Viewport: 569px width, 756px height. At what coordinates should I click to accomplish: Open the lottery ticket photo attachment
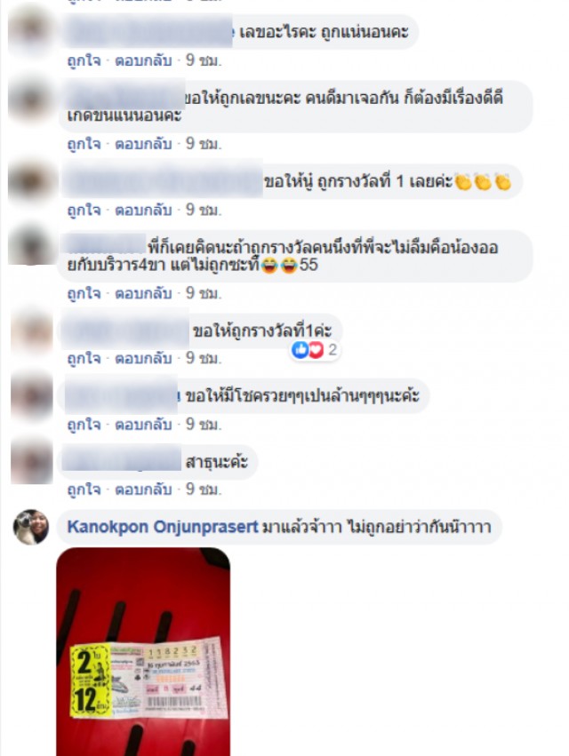point(143,651)
